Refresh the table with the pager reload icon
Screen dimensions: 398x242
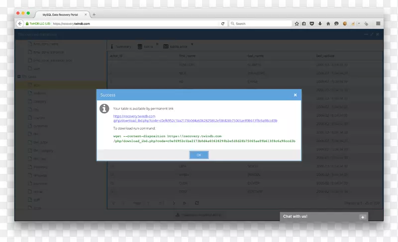point(197,203)
